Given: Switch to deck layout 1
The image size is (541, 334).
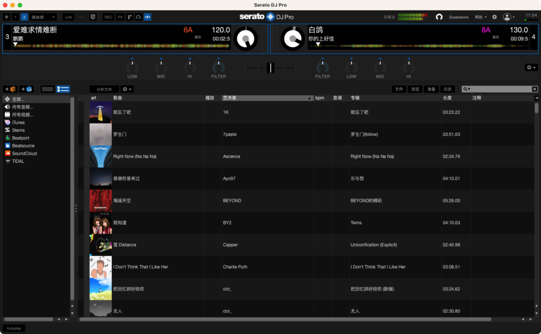Looking at the screenshot, I should [x=15, y=17].
